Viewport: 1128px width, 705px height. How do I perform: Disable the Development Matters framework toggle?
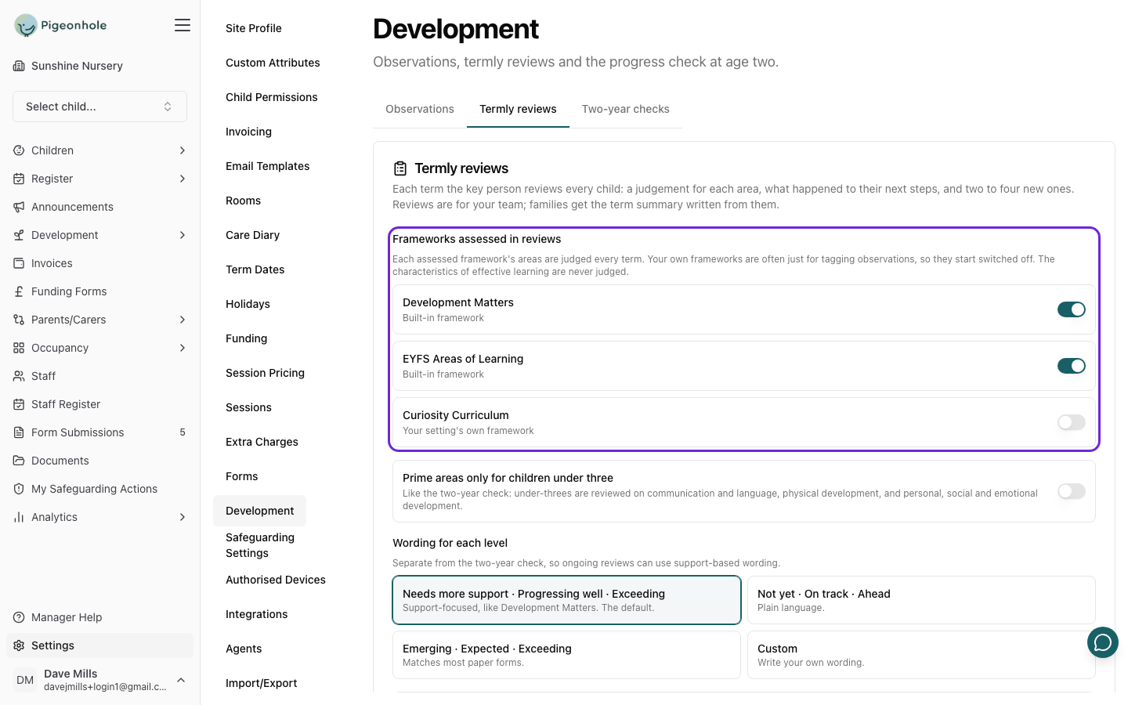[1072, 309]
